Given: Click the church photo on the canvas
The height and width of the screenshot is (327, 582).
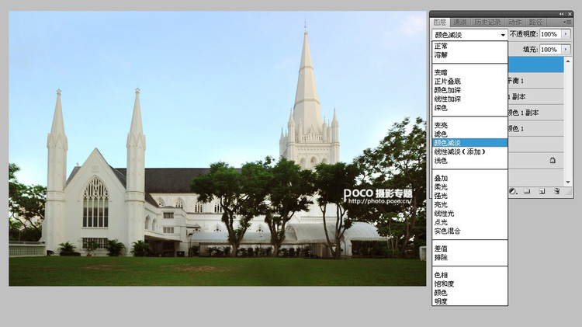Looking at the screenshot, I should 217,148.
